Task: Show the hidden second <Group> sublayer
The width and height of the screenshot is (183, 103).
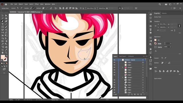Action: [x=114, y=78]
